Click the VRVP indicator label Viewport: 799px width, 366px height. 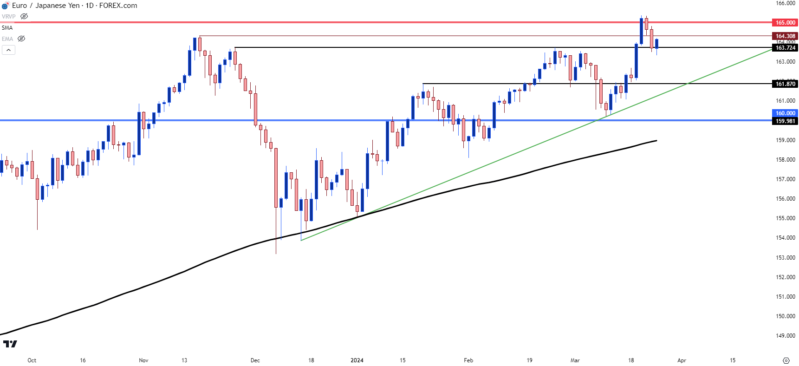pyautogui.click(x=8, y=16)
